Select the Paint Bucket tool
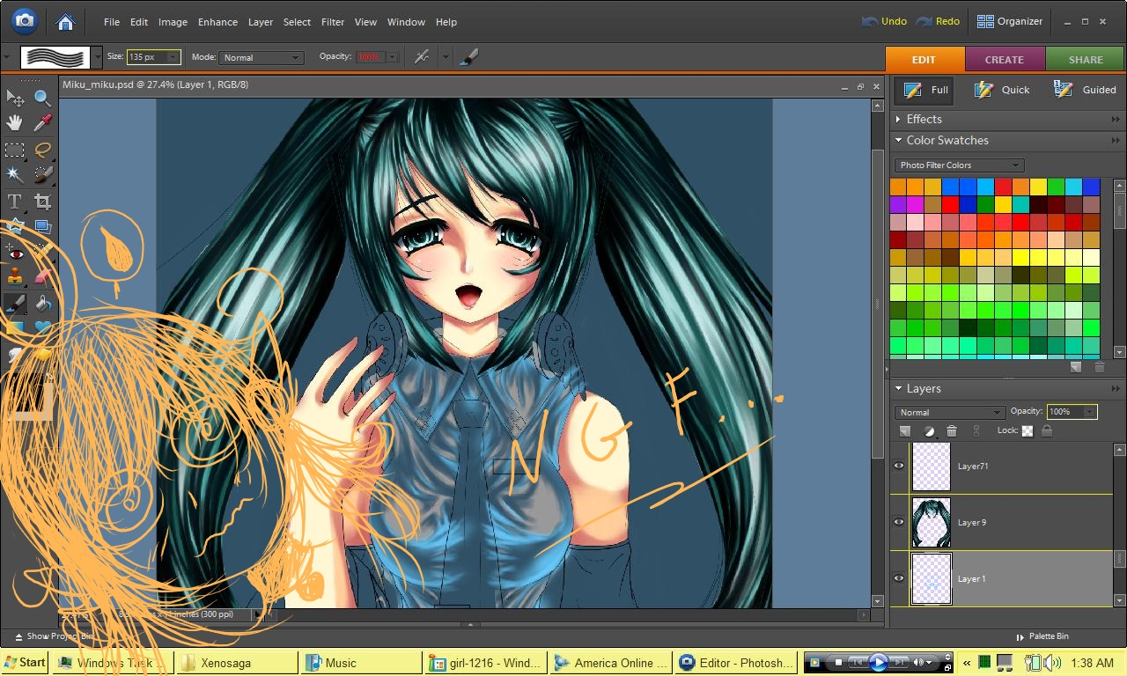 coord(42,305)
